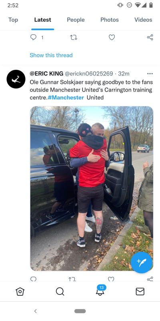Like the top tweet with heart icon
The width and height of the screenshot is (160, 321).
[112, 37]
